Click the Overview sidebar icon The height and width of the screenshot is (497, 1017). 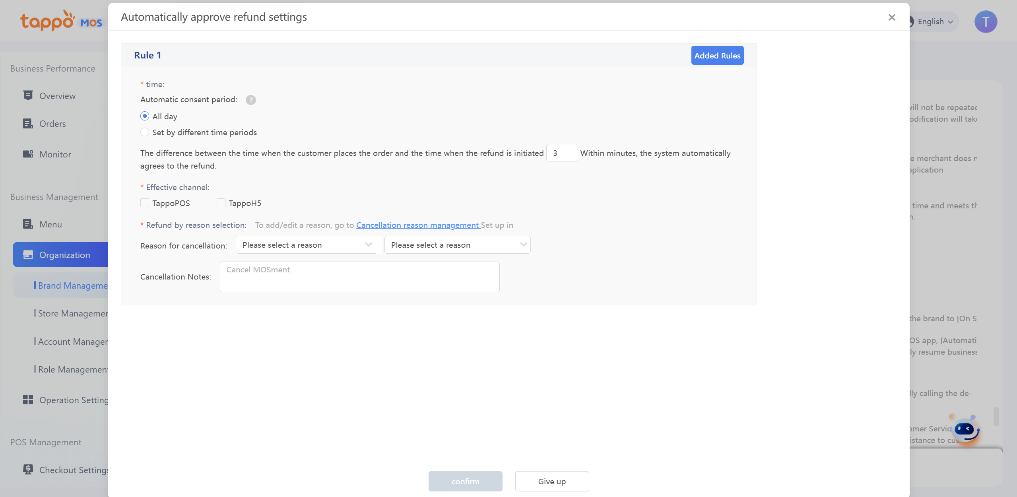28,95
